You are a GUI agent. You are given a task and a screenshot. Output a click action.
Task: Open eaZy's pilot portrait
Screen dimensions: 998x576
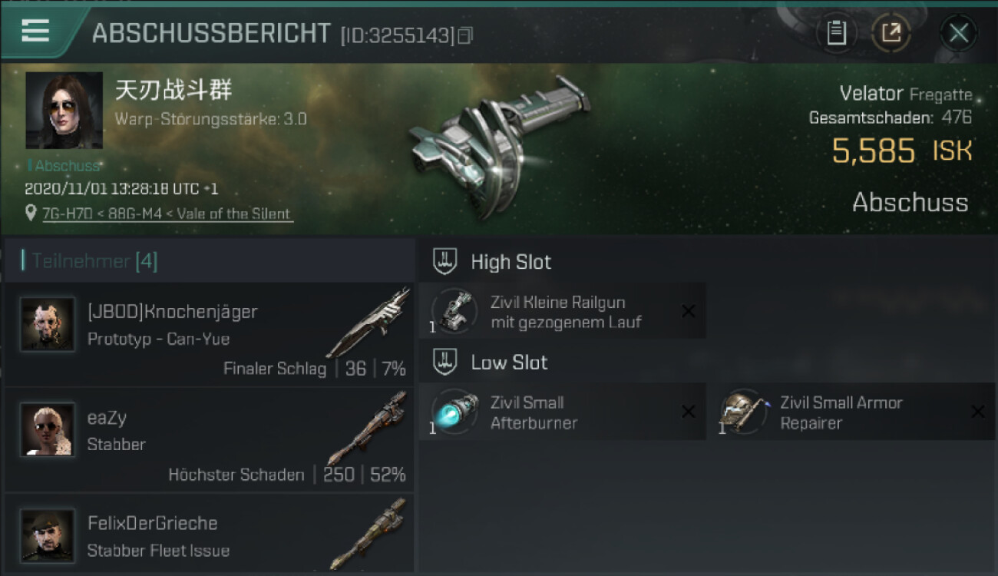(x=48, y=430)
